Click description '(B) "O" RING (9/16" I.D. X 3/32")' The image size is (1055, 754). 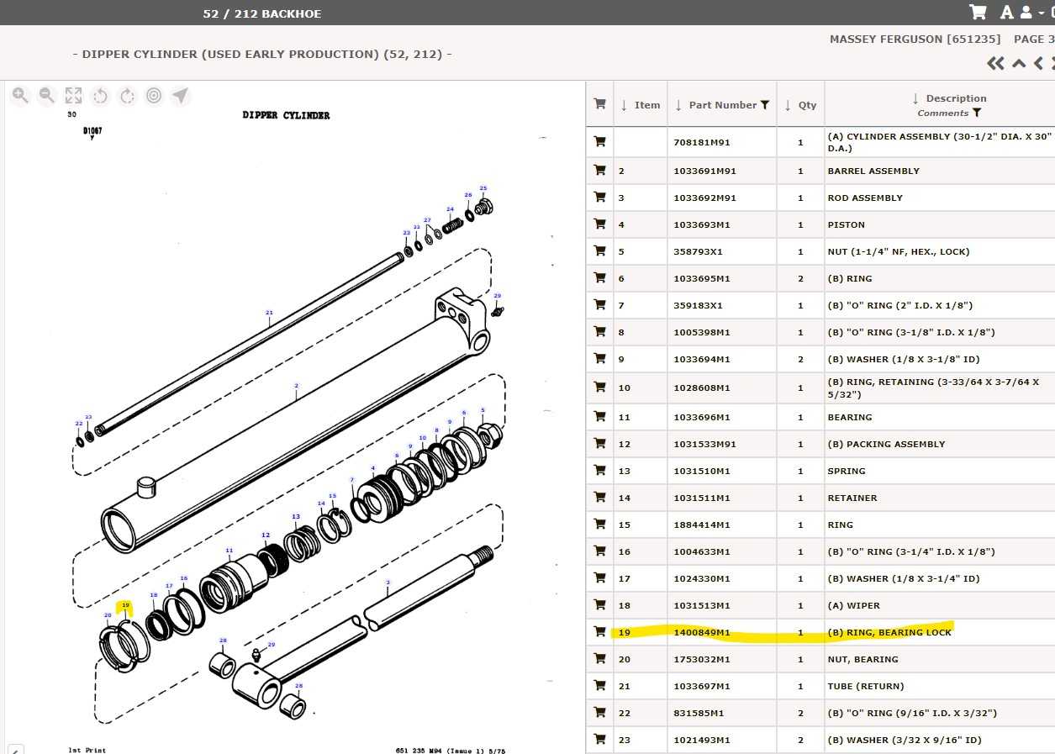coord(912,713)
